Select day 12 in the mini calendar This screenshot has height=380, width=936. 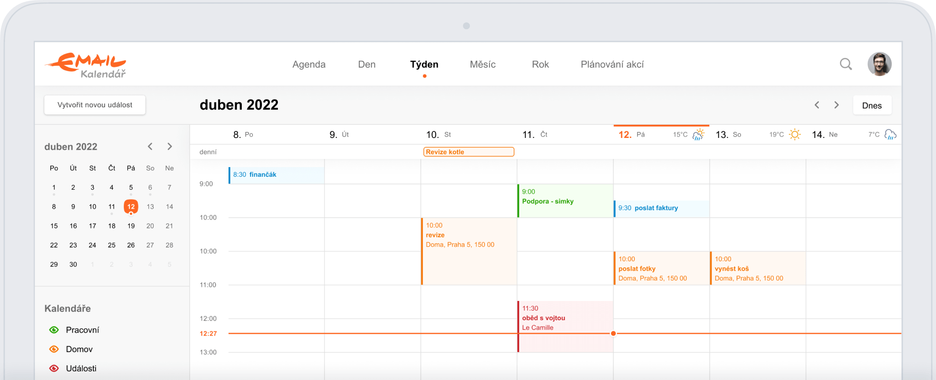(131, 206)
